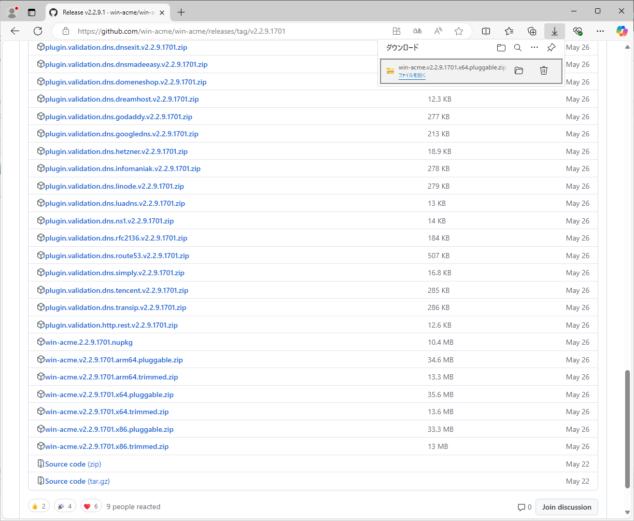Viewport: 634px width, 521px height.
Task: Select the Release v2.2.9.1 tab
Action: (108, 12)
